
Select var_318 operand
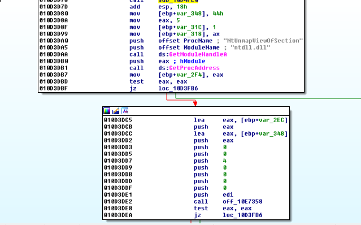tap(189, 34)
